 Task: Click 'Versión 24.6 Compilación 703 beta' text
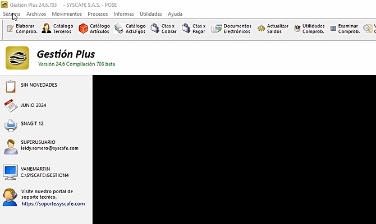pos(76,64)
